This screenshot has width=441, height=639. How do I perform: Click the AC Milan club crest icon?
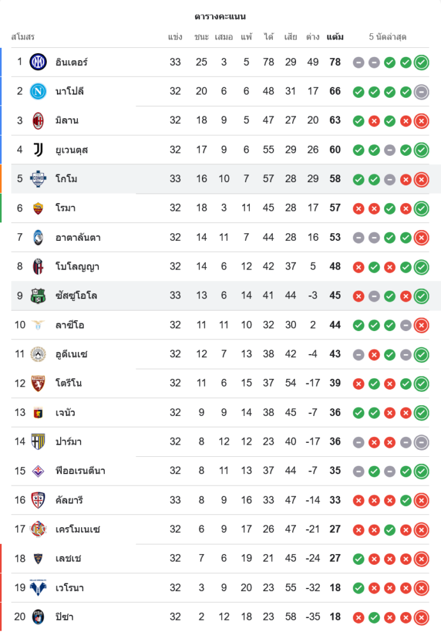click(x=38, y=120)
